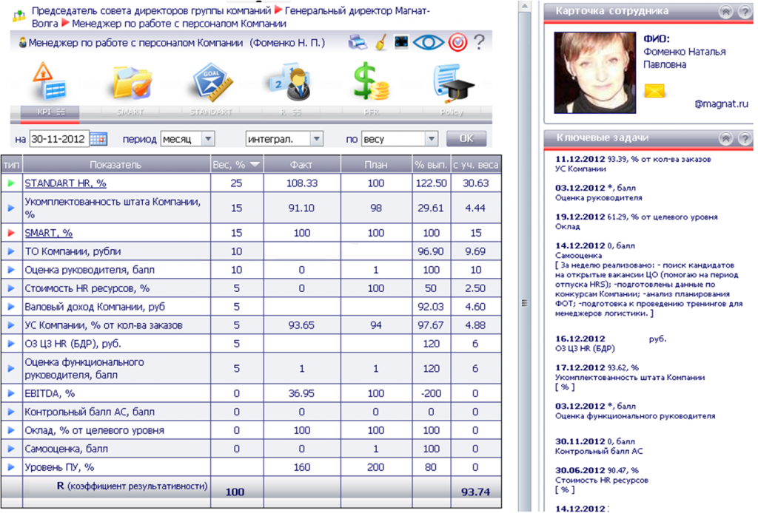Open the SMART folder icon
This screenshot has width=758, height=513.
point(132,83)
